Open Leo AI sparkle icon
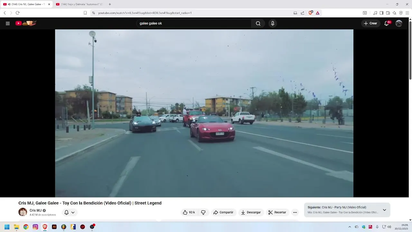 click(394, 13)
